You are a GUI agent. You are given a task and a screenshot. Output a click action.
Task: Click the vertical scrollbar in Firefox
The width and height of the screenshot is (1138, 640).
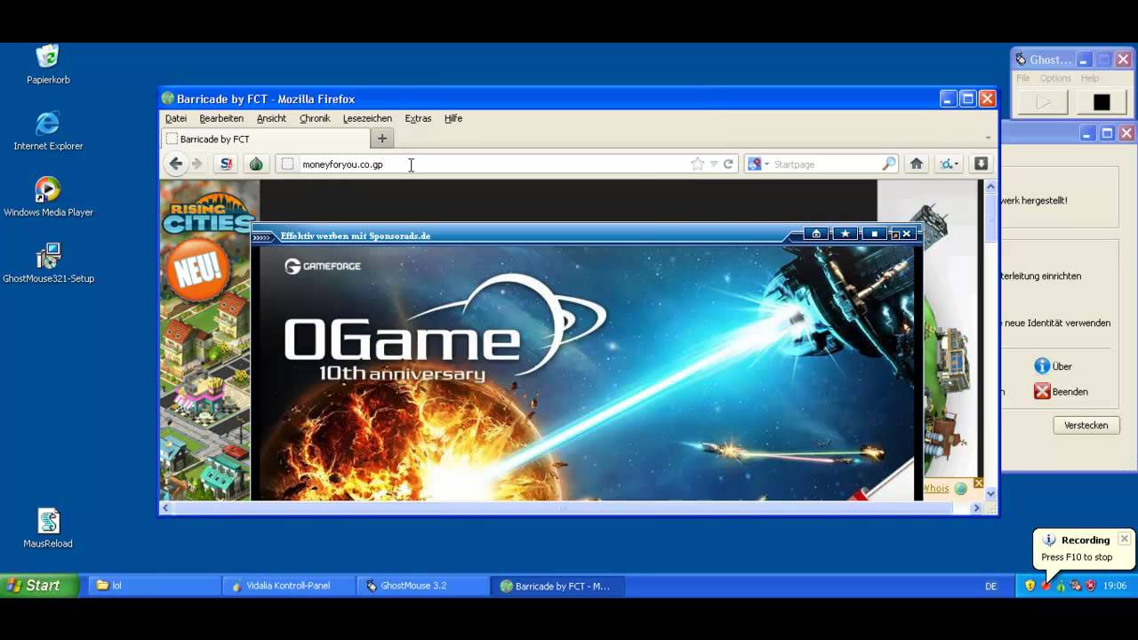tap(990, 340)
